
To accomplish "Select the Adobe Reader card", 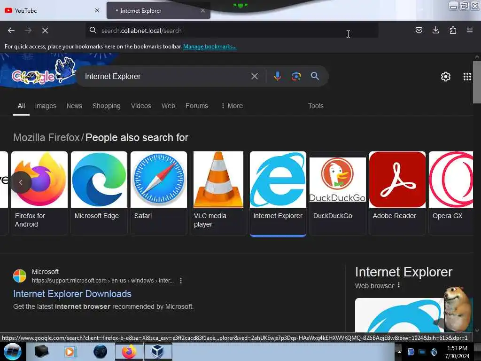I will [397, 193].
